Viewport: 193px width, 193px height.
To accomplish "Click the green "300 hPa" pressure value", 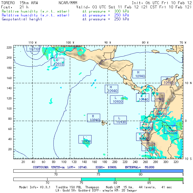I will 122,11.
